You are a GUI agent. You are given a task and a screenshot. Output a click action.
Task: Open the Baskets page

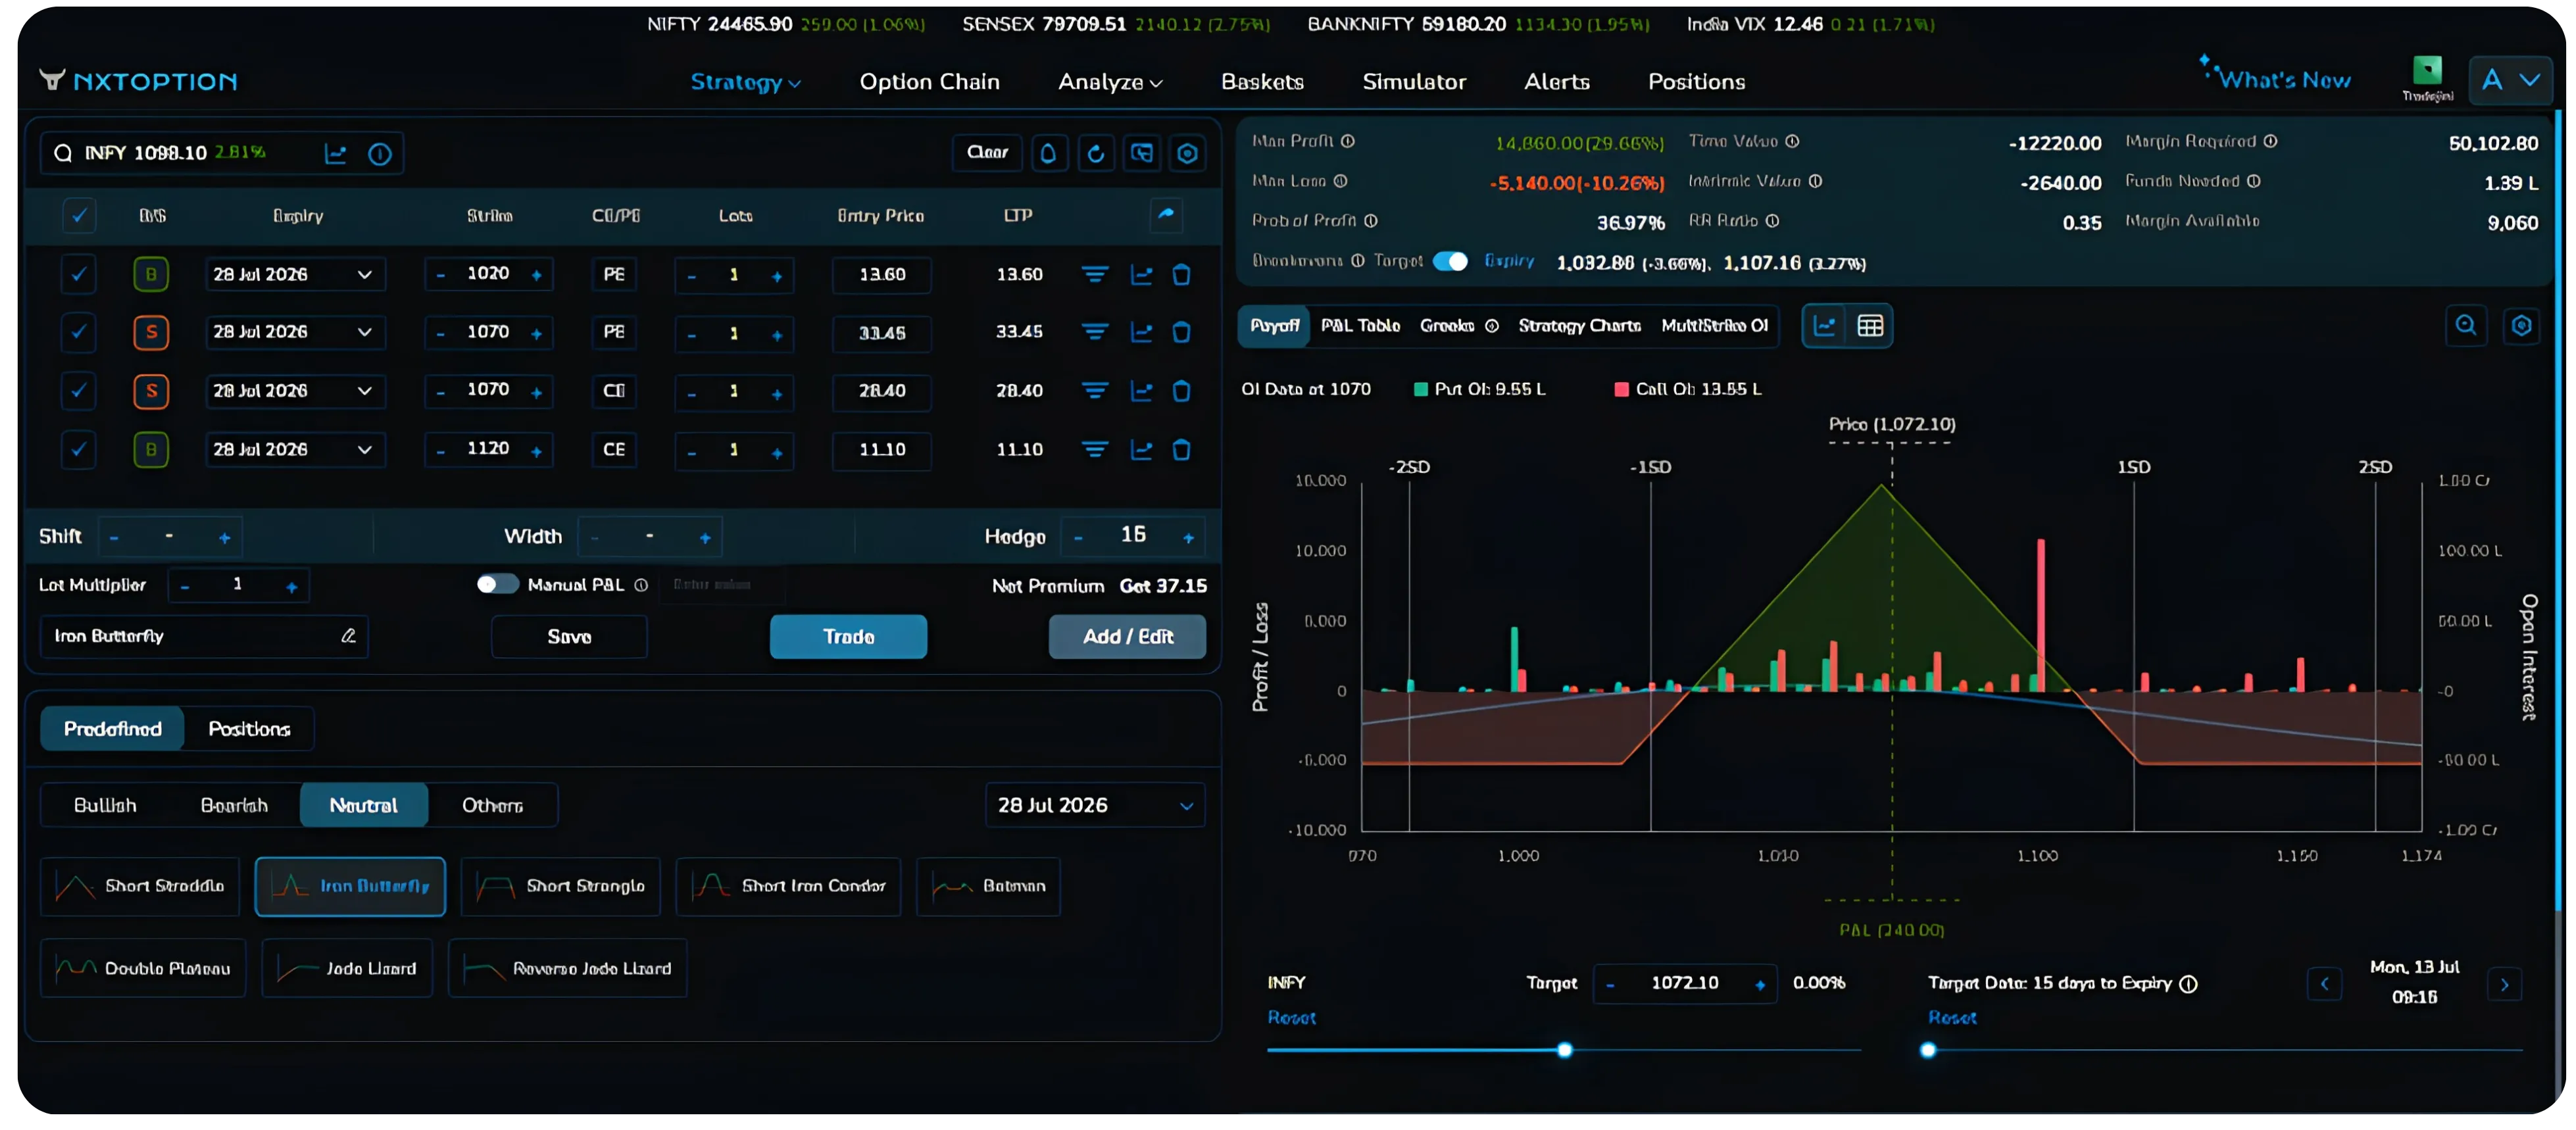(1262, 82)
